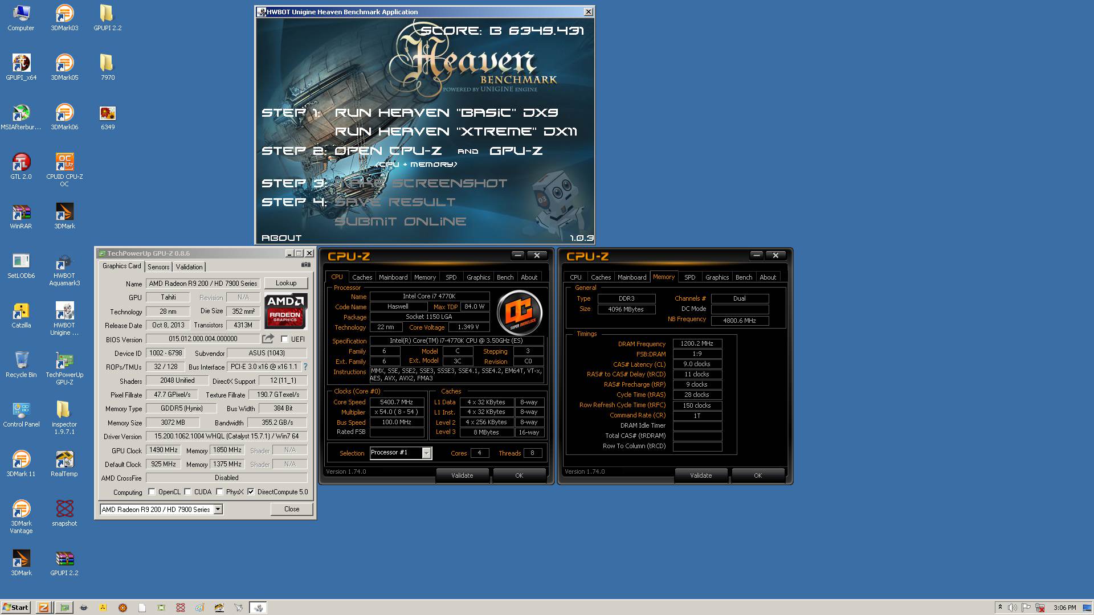Click the taskbar clock showing 3:06 PM
This screenshot has width=1094, height=615.
pyautogui.click(x=1065, y=608)
